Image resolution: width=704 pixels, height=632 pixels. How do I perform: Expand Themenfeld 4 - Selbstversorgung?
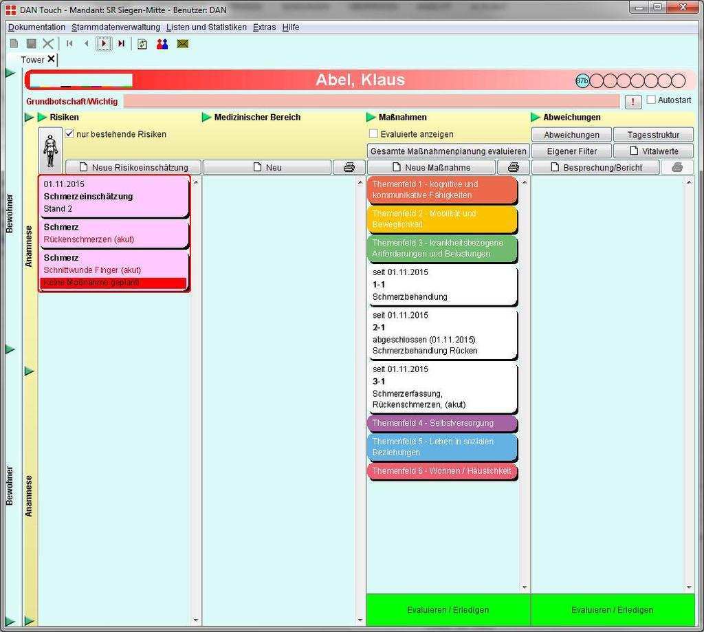click(442, 423)
